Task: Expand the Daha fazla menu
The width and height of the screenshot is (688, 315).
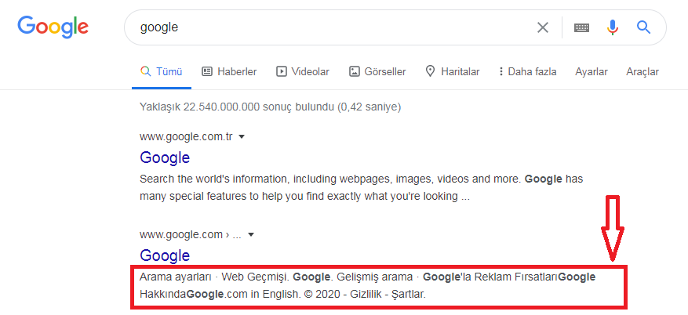Action: coord(528,71)
